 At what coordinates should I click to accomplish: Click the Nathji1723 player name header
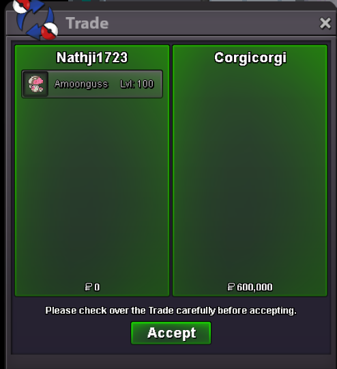click(92, 57)
